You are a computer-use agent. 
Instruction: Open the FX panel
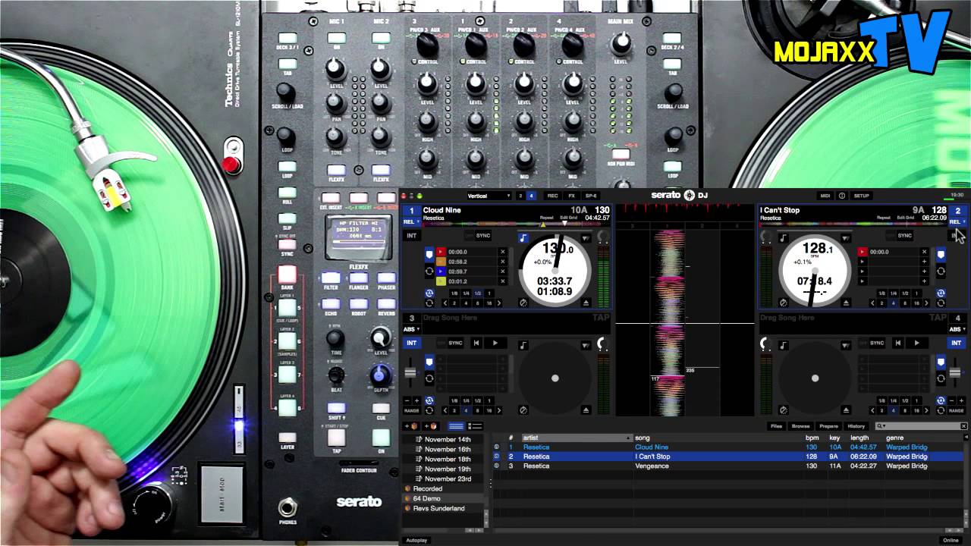571,196
